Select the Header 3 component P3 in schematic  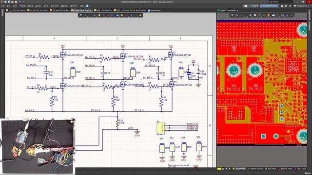[x=160, y=128]
